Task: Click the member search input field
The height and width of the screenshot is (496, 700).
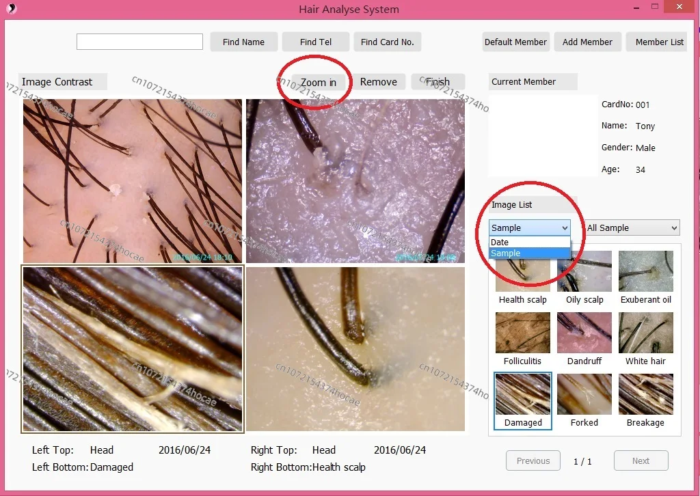Action: click(x=139, y=42)
